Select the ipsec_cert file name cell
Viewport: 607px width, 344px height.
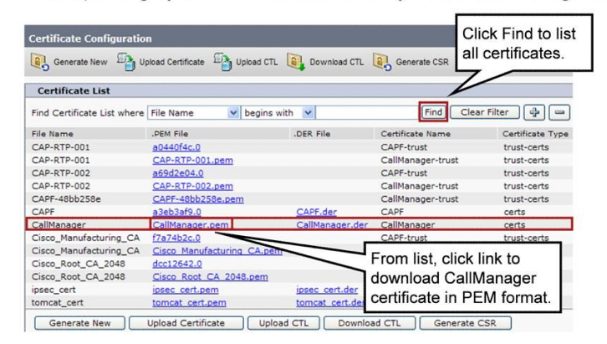[54, 290]
